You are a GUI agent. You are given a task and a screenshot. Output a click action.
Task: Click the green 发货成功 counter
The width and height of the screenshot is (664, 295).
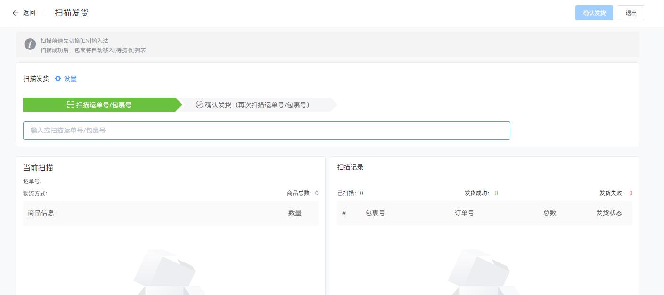click(x=495, y=193)
